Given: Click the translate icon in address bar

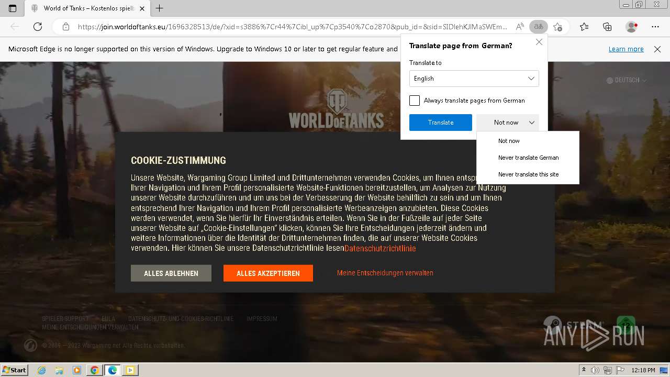Looking at the screenshot, I should coord(538,27).
